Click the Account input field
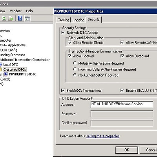The image size is (157, 157). (x=122, y=104)
